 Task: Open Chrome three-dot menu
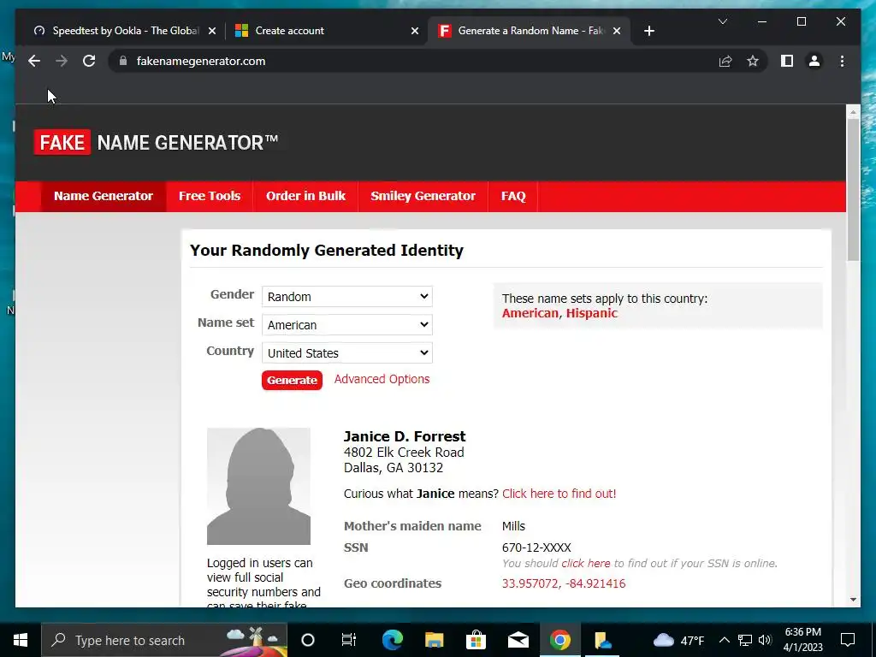pyautogui.click(x=842, y=61)
